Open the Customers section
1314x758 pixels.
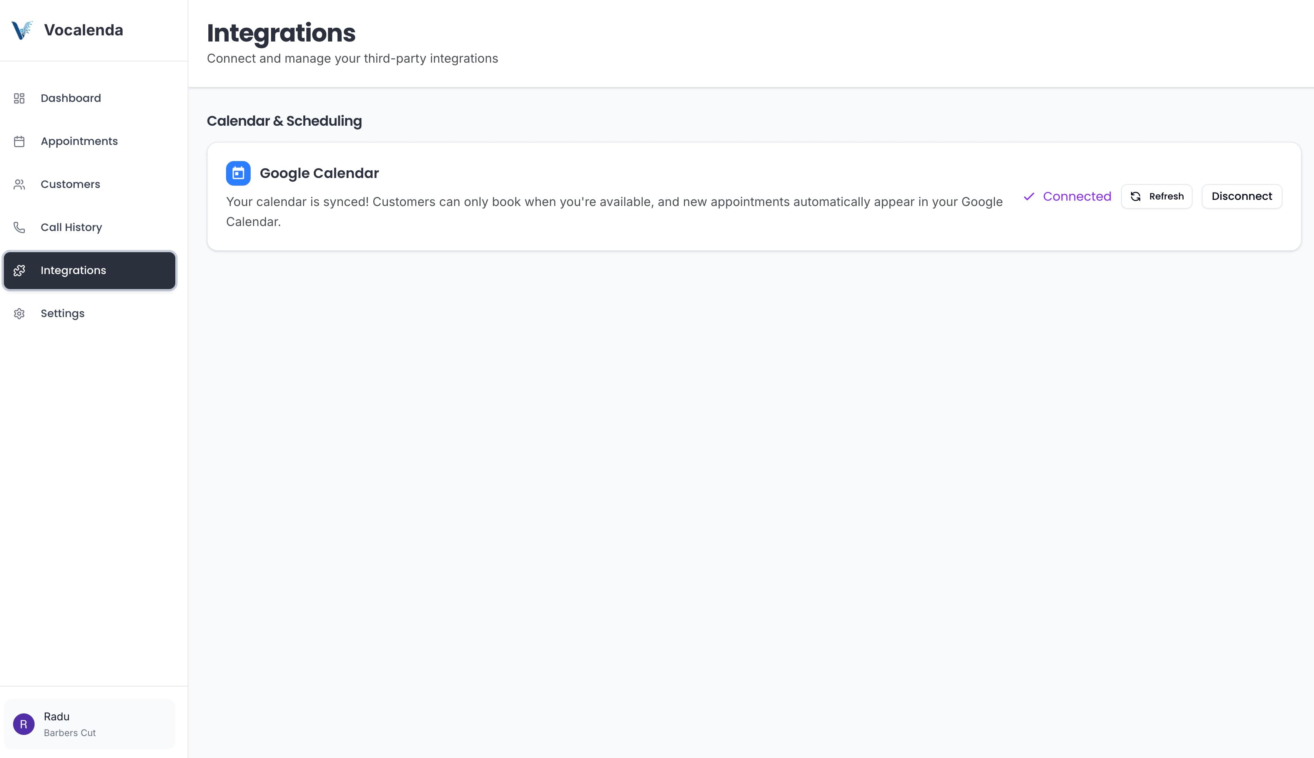click(x=70, y=184)
